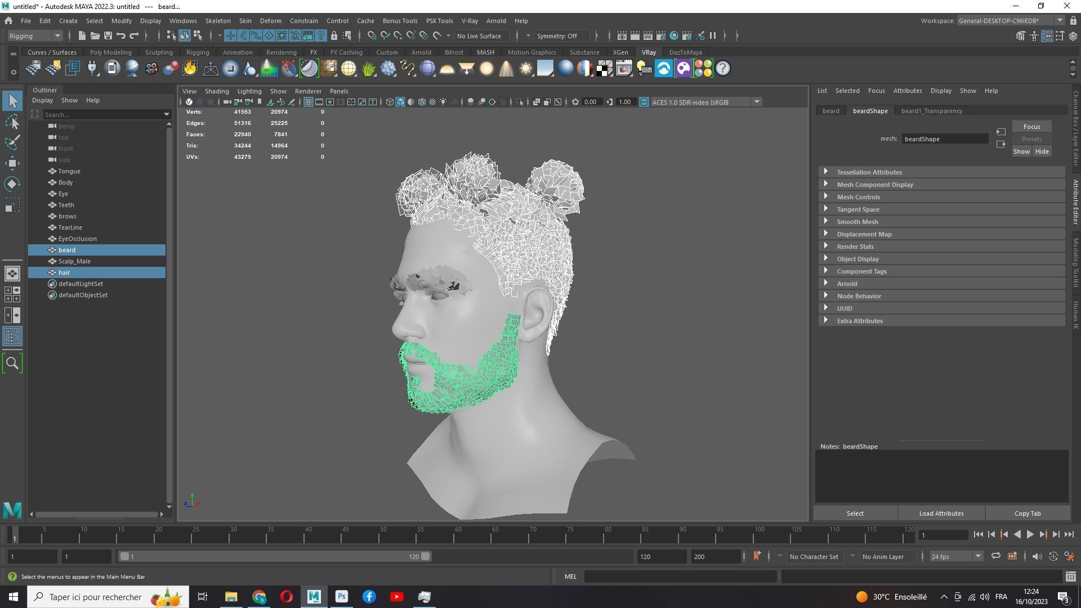Screen dimensions: 1081x608
Task: Click the Redo arrow icon
Action: point(134,36)
